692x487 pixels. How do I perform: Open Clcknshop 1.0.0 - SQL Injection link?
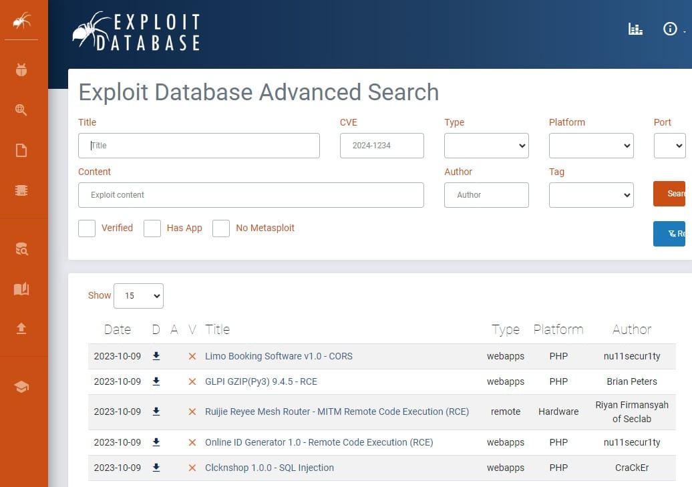270,468
